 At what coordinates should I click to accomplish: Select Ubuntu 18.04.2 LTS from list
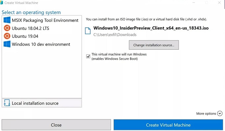(42, 28)
